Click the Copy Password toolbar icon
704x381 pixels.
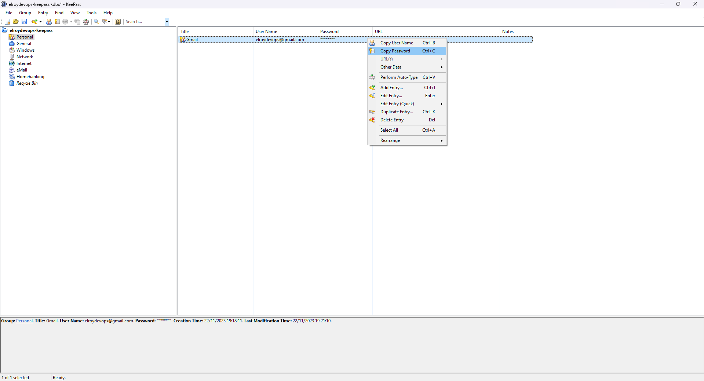(x=57, y=22)
